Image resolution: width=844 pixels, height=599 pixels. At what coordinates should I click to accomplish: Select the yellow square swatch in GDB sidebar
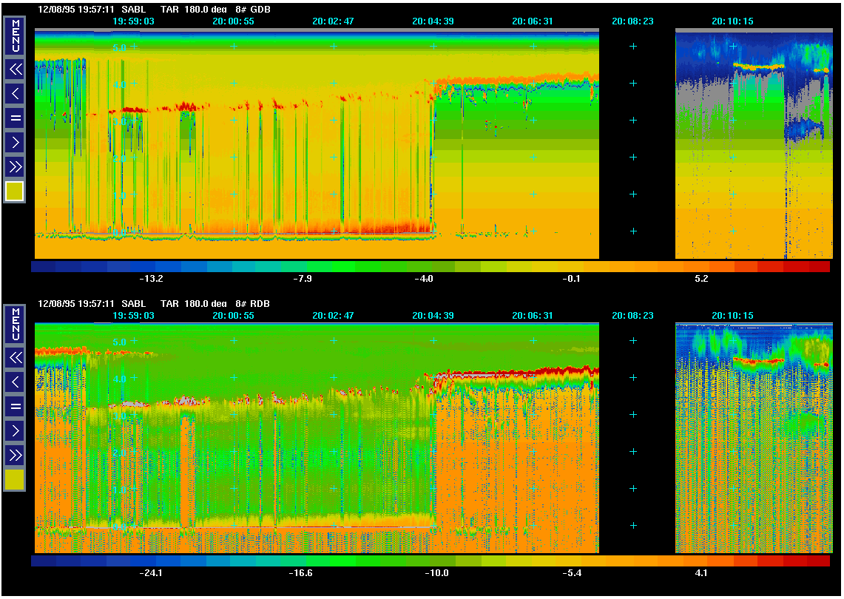[x=15, y=192]
